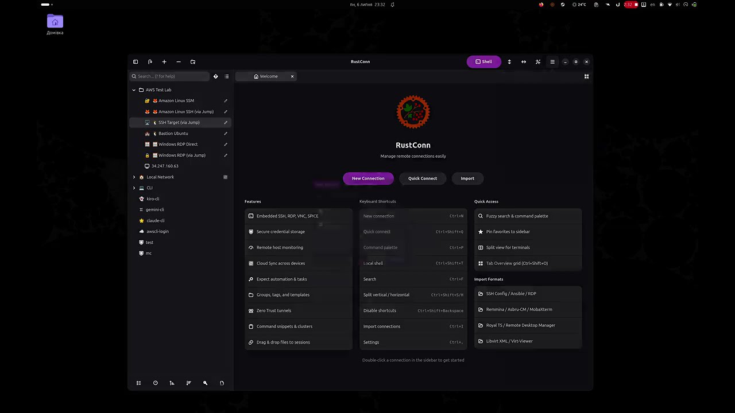Click Tab Overview grid row
Viewport: 735px width, 413px height.
pos(528,263)
